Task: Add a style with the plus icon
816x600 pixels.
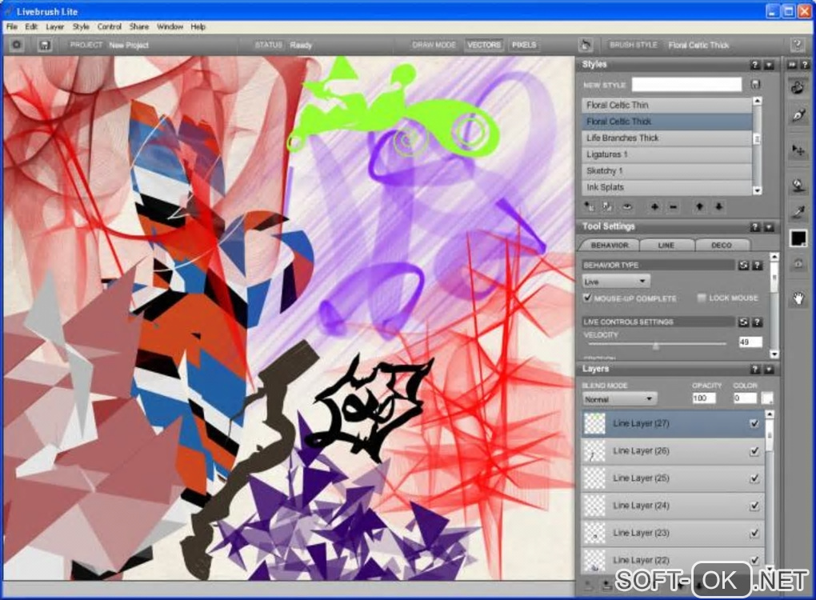Action: click(x=654, y=206)
